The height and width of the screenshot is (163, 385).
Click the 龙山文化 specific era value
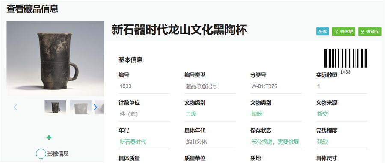tap(196, 142)
